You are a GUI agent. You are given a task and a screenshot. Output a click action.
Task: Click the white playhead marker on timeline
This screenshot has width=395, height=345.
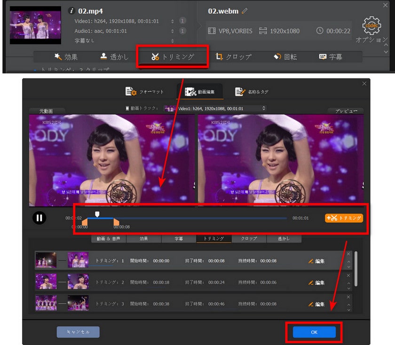pos(97,214)
